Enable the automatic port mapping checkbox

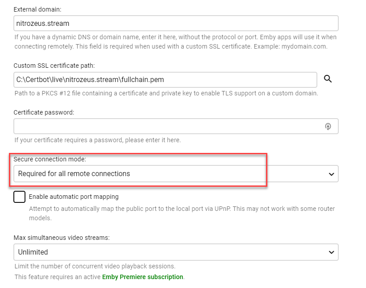(20, 197)
